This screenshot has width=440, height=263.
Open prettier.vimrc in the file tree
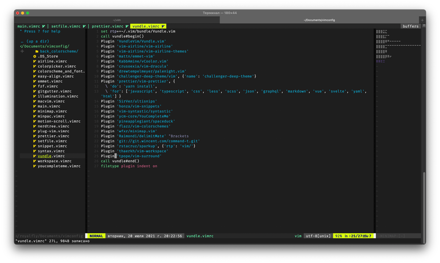[53, 136]
